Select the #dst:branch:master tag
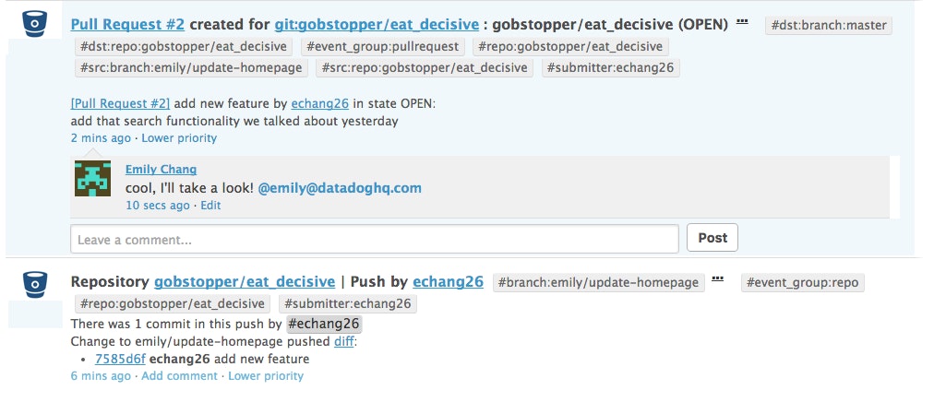Screen dimensions: 934x402 [829, 26]
